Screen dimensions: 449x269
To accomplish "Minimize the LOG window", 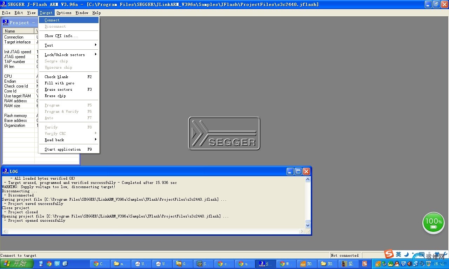I will click(290, 171).
